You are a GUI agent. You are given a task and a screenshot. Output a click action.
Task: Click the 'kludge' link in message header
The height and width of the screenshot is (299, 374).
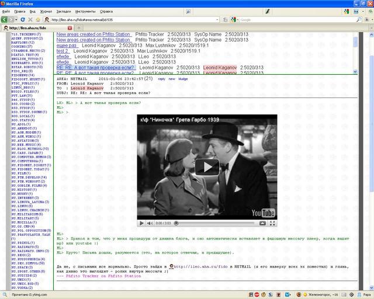point(183,78)
